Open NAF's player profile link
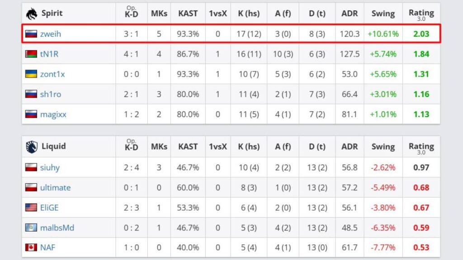463x260 pixels. (x=47, y=247)
